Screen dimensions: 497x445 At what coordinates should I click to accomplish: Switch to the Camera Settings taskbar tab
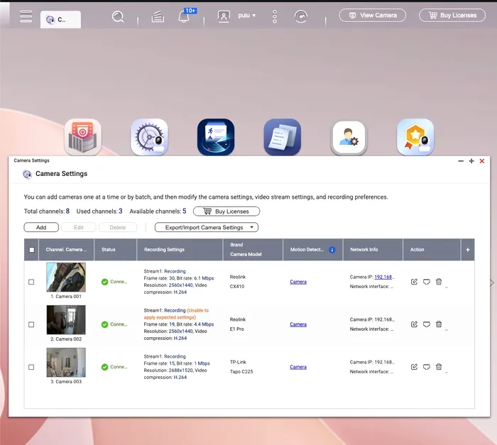point(60,20)
